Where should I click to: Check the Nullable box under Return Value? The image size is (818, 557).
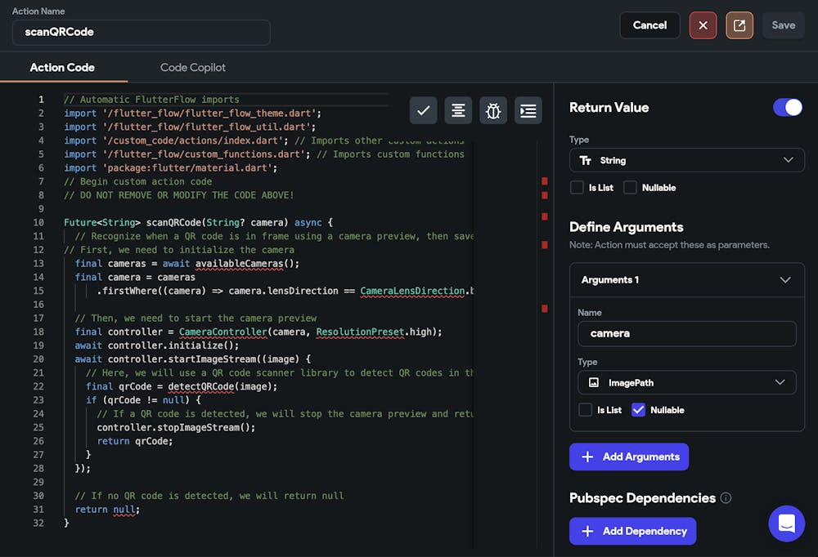(630, 188)
